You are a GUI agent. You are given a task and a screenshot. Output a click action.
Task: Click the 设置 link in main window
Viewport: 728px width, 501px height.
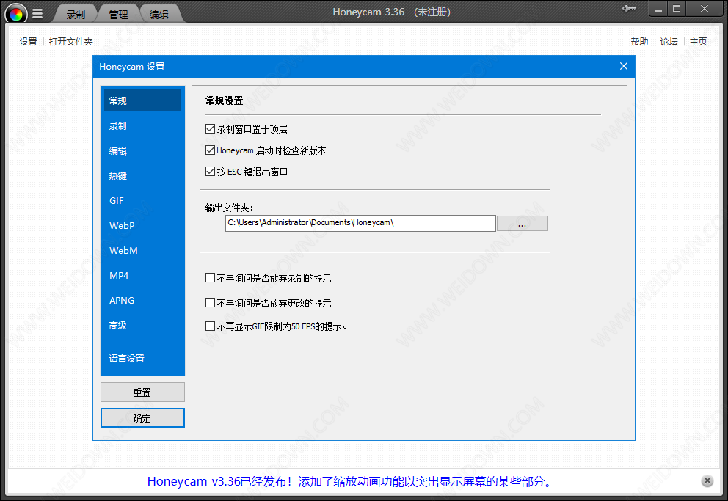pyautogui.click(x=29, y=42)
